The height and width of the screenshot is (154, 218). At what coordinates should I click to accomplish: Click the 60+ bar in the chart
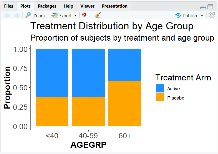pyautogui.click(x=124, y=86)
